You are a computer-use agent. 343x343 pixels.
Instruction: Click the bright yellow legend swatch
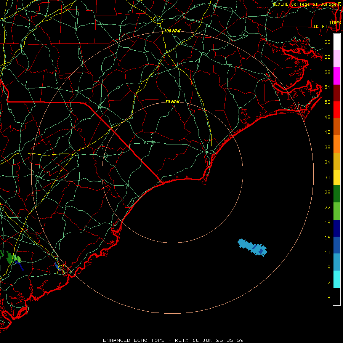[337, 178]
